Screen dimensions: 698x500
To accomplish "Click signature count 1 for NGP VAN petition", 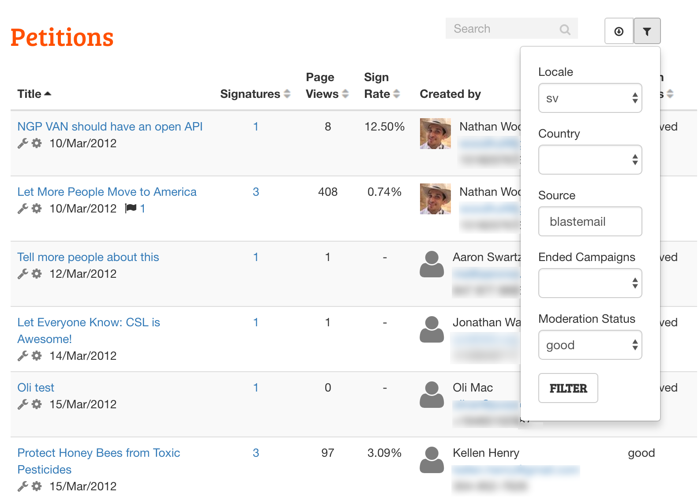I will (255, 127).
